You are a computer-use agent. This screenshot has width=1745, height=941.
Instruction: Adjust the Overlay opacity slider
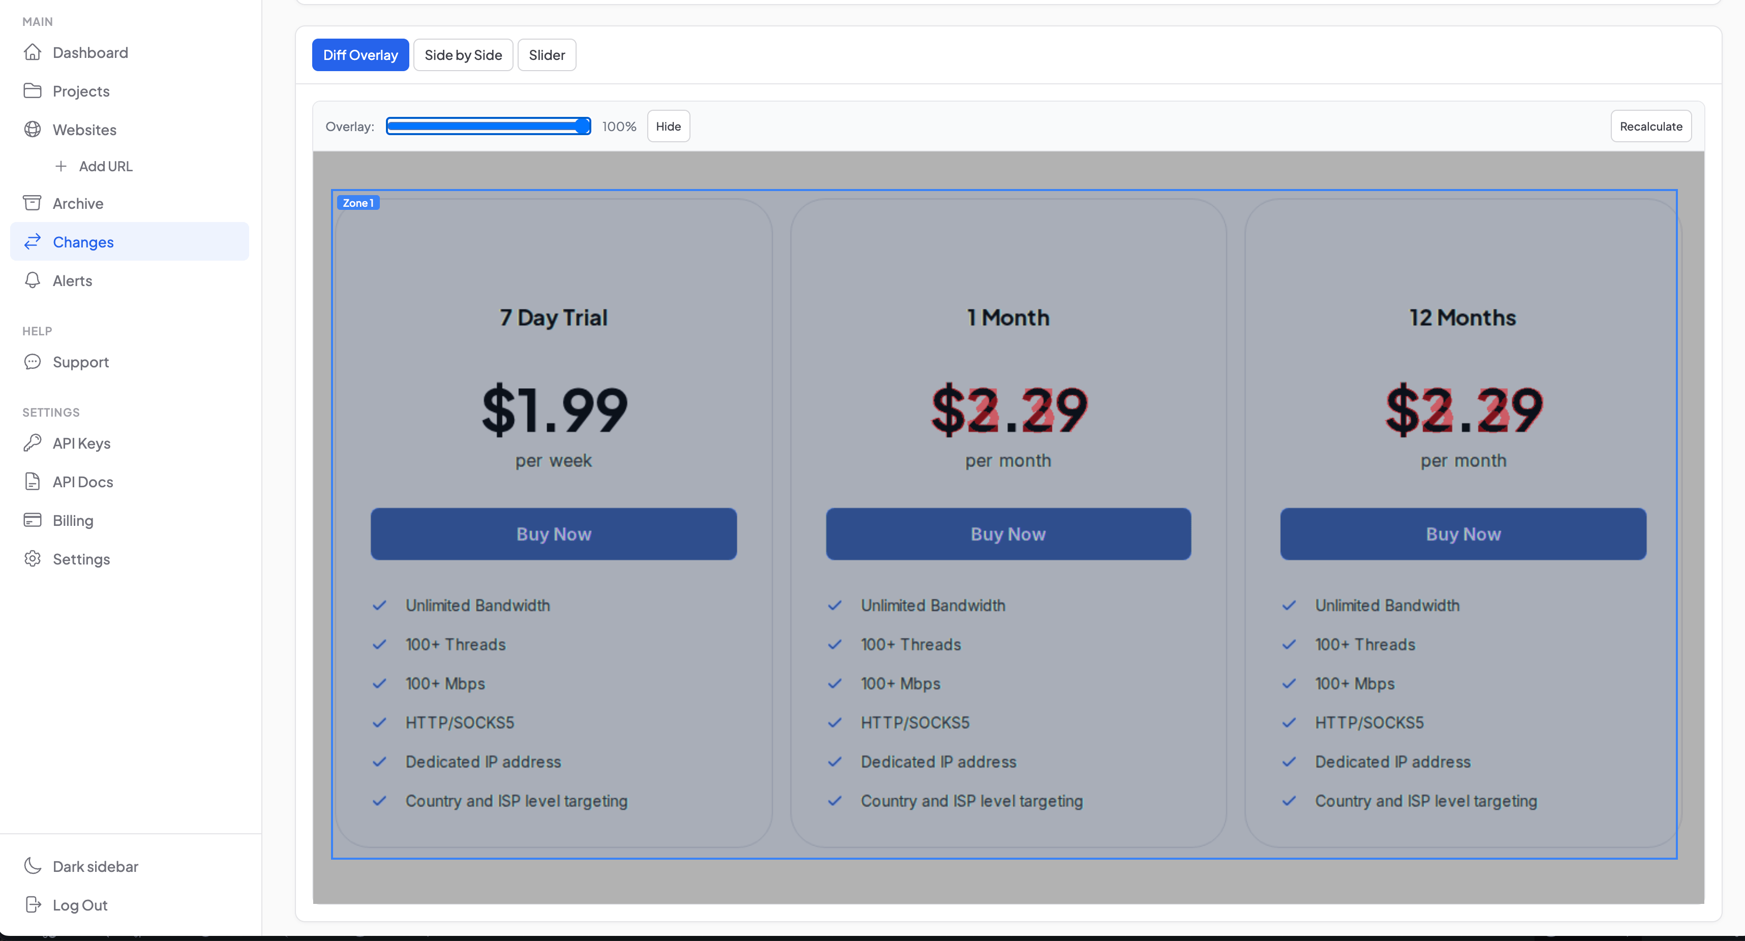[489, 126]
